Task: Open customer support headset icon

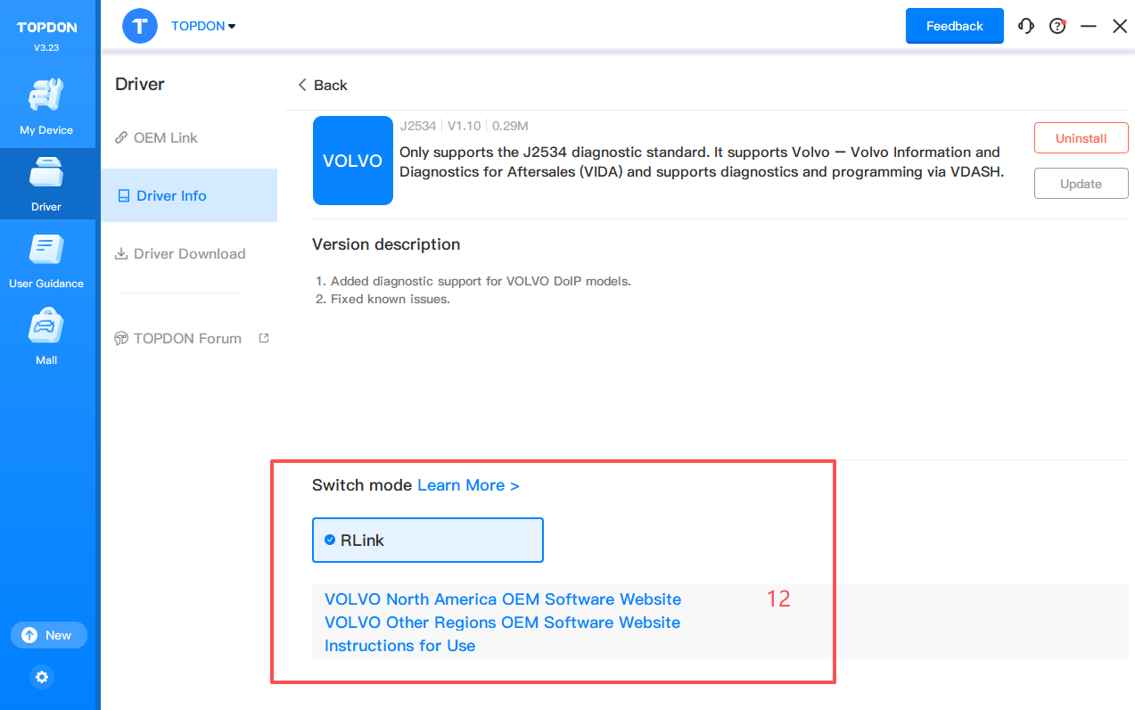Action: (x=1026, y=26)
